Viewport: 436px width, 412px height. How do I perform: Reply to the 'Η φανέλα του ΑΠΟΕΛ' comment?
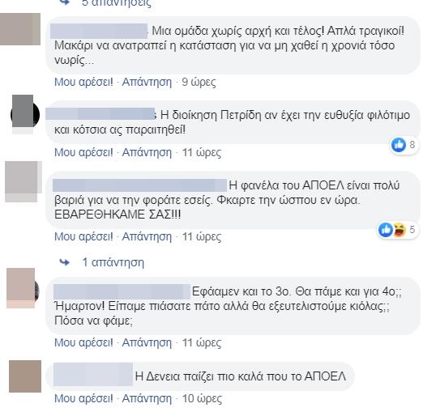point(147,236)
